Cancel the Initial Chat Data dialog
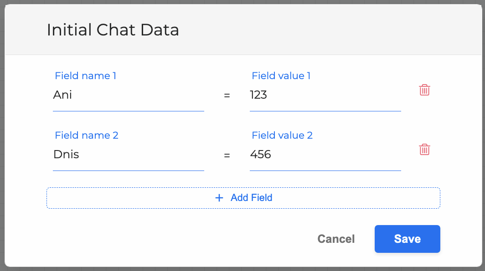 (x=336, y=239)
